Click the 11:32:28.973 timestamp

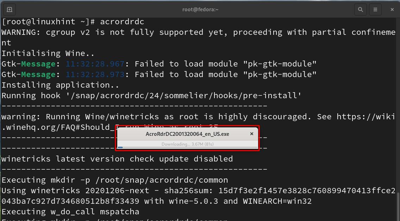[95, 74]
